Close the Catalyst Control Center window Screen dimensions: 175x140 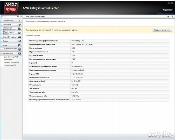pos(172,3)
